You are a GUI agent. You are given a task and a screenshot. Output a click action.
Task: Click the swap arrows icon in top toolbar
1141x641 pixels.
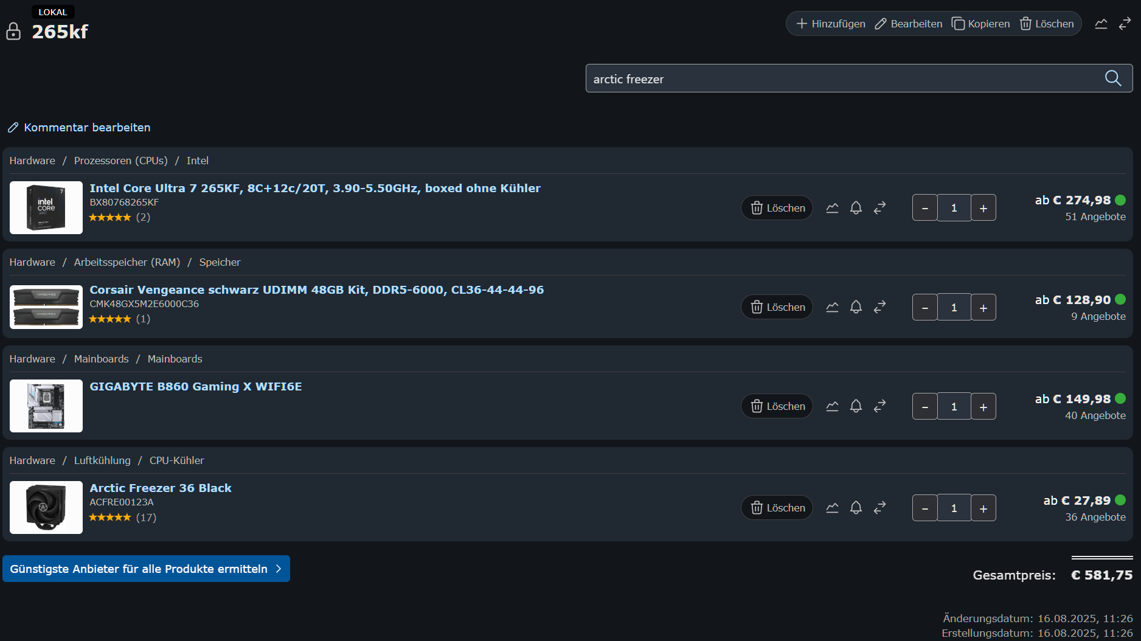1125,24
